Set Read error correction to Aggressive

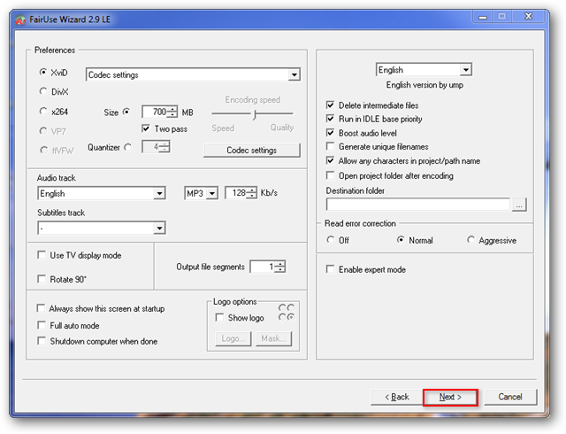pyautogui.click(x=470, y=240)
